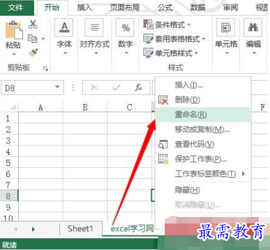Open the 工作表标签颜色(T) submenu
270x250 pixels.
pyautogui.click(x=203, y=174)
